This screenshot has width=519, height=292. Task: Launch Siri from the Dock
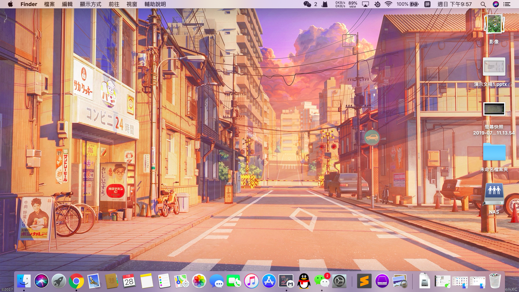pos(41,281)
